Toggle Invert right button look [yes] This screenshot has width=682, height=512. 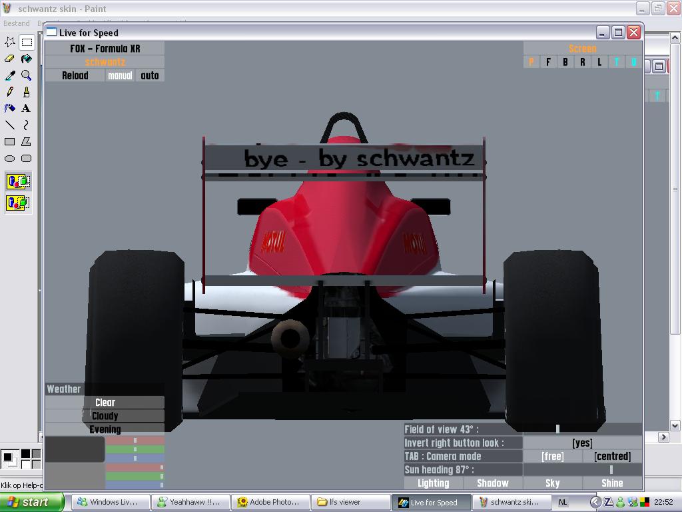point(582,443)
